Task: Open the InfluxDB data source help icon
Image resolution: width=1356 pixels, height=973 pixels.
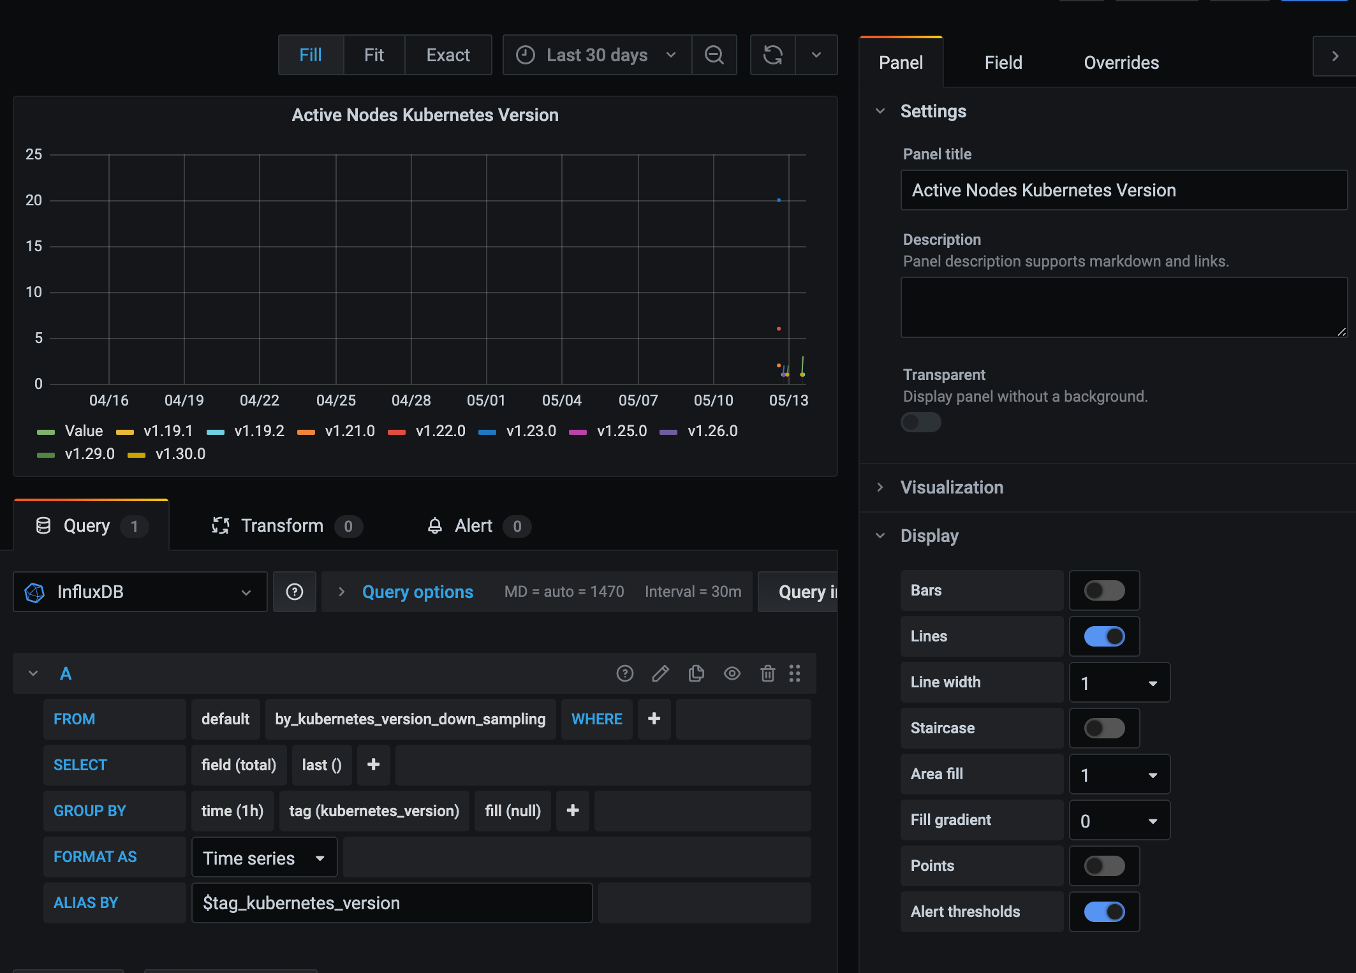Action: point(294,592)
